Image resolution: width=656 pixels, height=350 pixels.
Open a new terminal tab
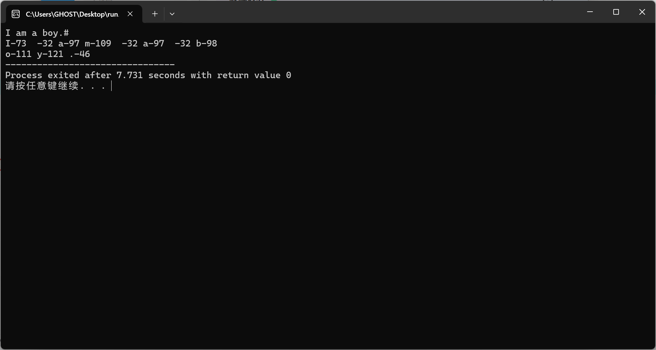click(x=155, y=14)
